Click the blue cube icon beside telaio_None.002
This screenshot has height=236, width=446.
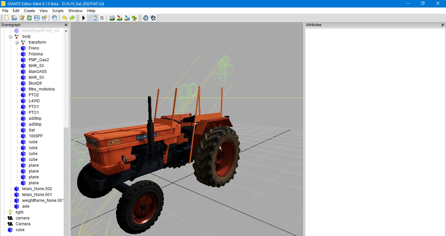click(x=17, y=189)
